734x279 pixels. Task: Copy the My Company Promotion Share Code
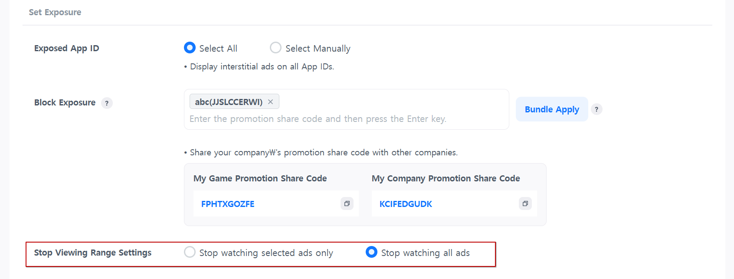tap(525, 204)
